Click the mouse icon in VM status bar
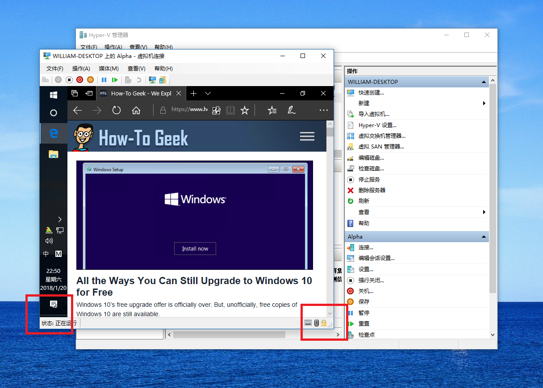543x388 pixels. tap(316, 323)
